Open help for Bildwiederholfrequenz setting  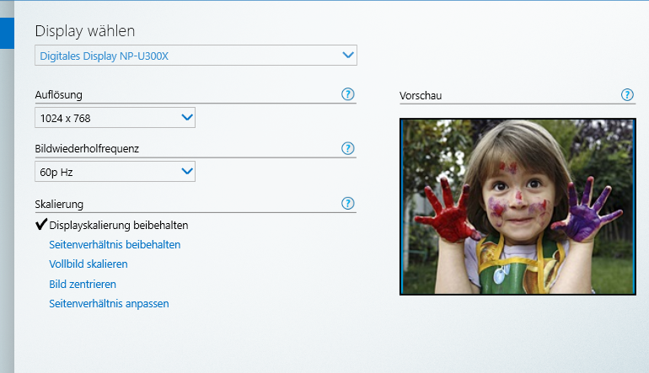tap(348, 148)
